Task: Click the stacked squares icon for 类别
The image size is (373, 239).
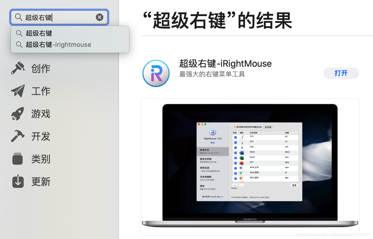Action: point(18,159)
